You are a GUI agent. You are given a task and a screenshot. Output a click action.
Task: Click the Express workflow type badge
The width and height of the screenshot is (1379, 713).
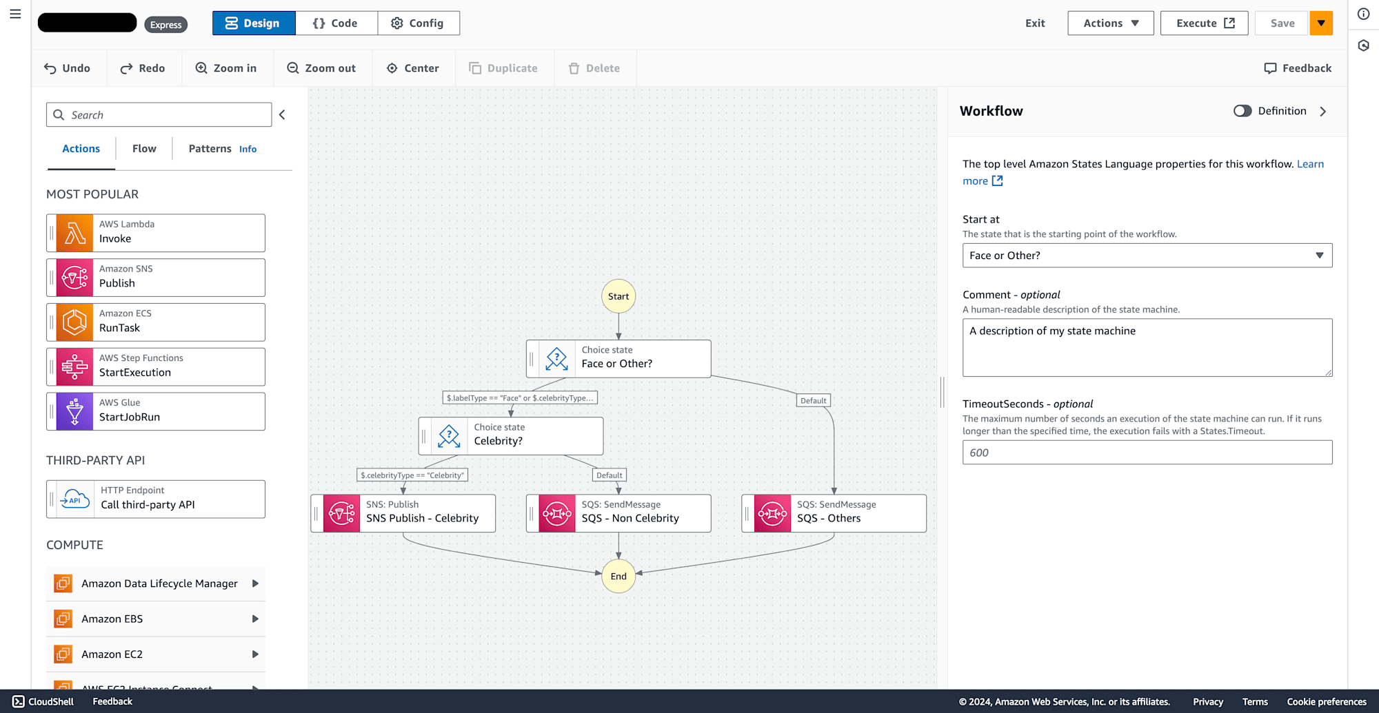point(166,25)
